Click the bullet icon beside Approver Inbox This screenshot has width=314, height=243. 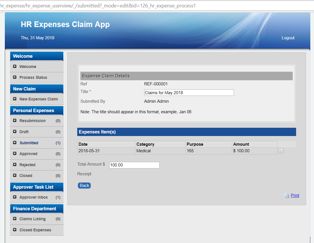(15, 197)
